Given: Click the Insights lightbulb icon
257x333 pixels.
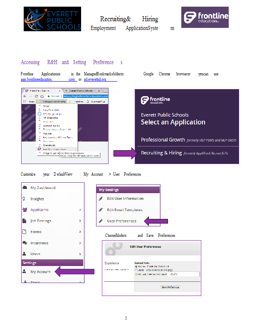Looking at the screenshot, I should (x=24, y=199).
